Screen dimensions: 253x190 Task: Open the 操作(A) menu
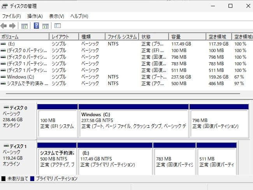(x=35, y=16)
